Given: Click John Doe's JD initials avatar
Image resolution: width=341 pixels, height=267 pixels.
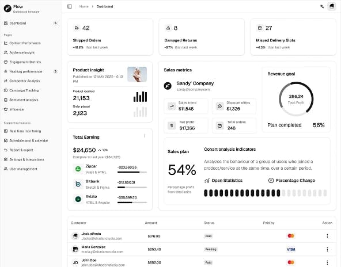Looking at the screenshot, I should [x=75, y=262].
